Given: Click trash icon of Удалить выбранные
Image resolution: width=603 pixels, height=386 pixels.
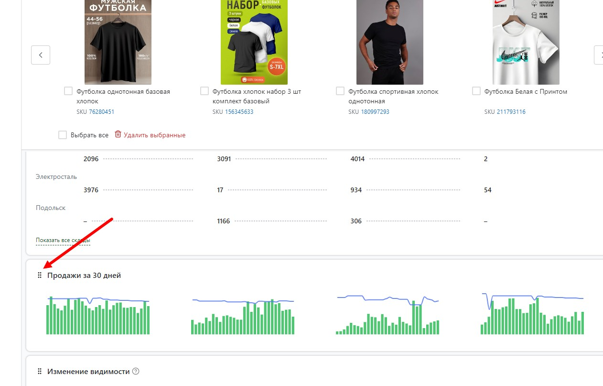Looking at the screenshot, I should [118, 135].
